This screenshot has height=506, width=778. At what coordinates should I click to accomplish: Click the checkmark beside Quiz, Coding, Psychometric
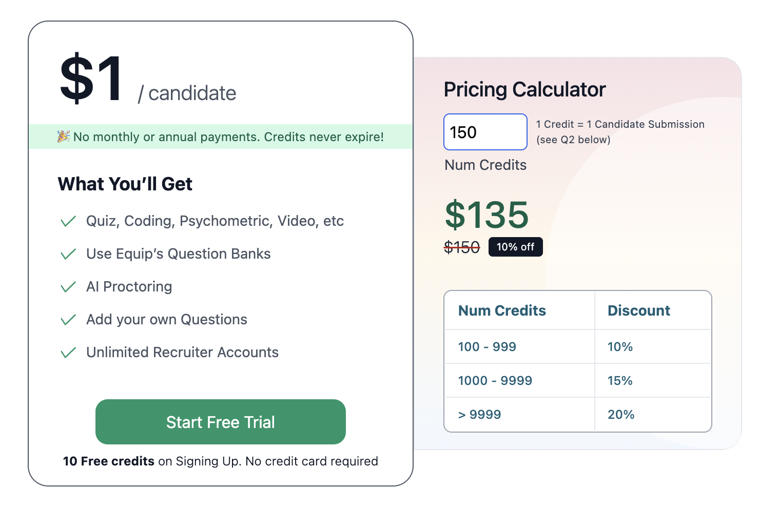(68, 221)
